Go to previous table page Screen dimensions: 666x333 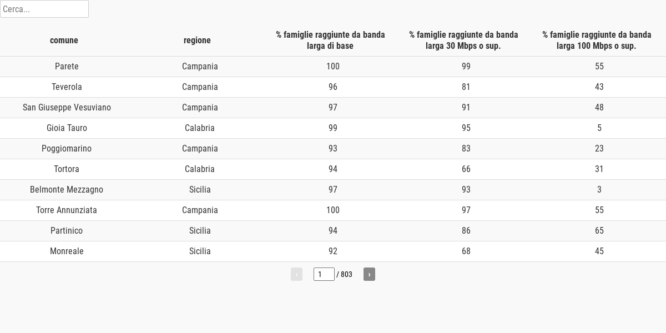pyautogui.click(x=296, y=274)
